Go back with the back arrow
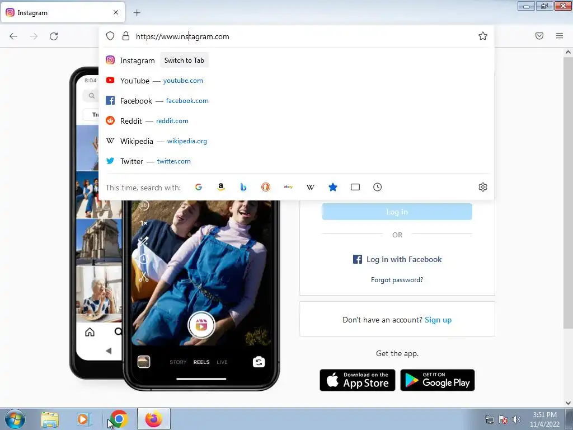573x430 pixels. click(x=13, y=36)
